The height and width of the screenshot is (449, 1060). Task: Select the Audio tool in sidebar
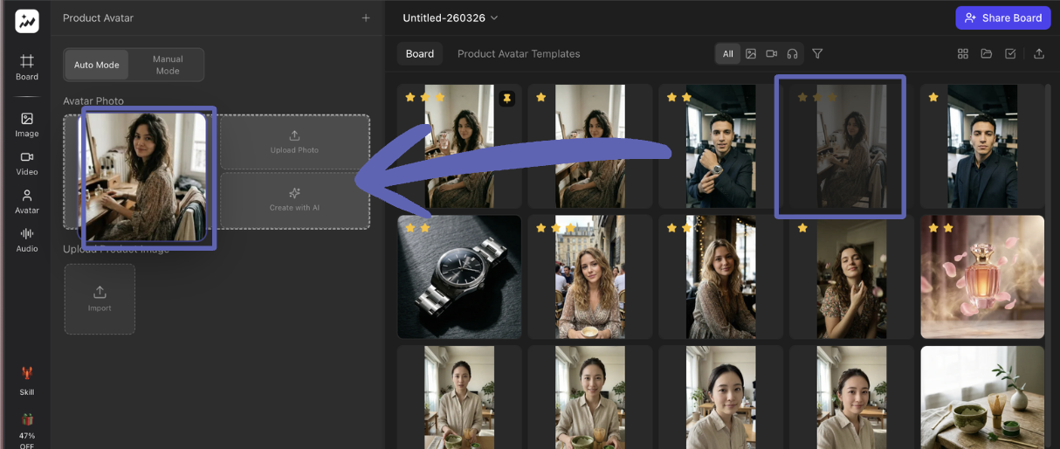27,239
